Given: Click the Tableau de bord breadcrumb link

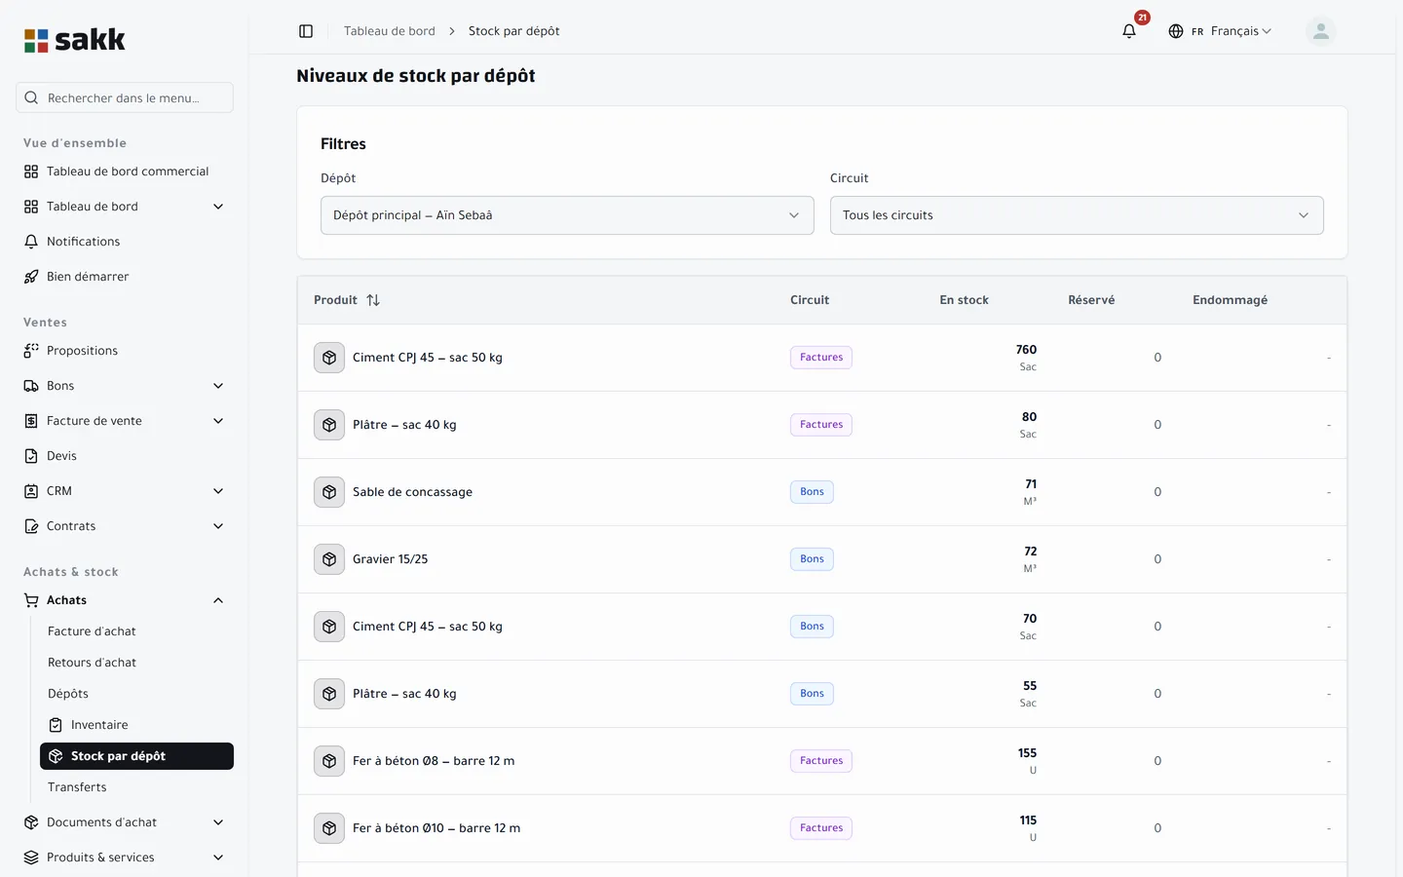Looking at the screenshot, I should pyautogui.click(x=390, y=31).
